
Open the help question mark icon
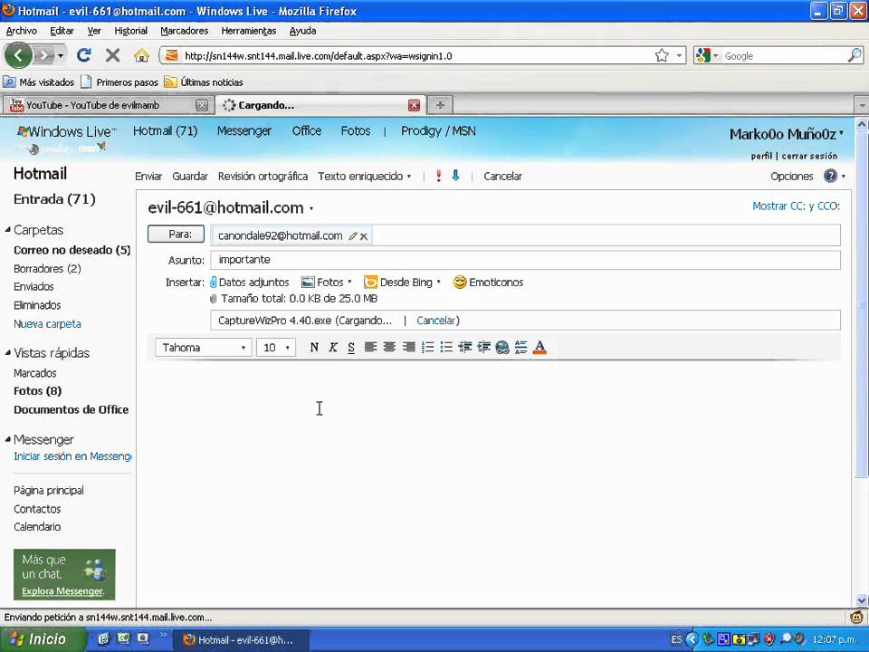(830, 176)
